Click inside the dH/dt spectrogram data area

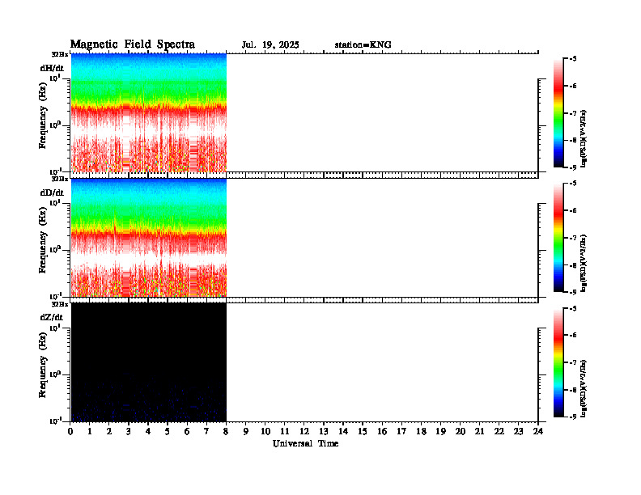149,112
